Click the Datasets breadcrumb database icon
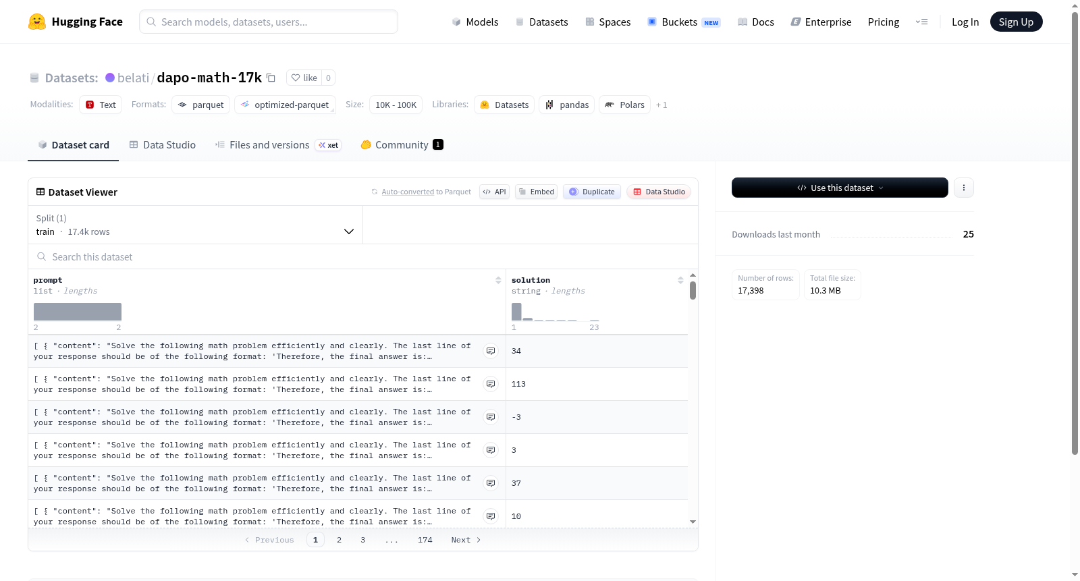This screenshot has width=1080, height=581. tap(34, 78)
